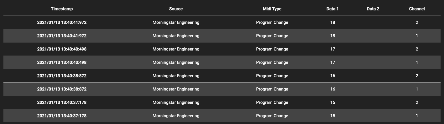This screenshot has height=124, width=444.
Task: Click Morningstar Engineering in Data 17 channel 1 row
Action: pos(176,62)
